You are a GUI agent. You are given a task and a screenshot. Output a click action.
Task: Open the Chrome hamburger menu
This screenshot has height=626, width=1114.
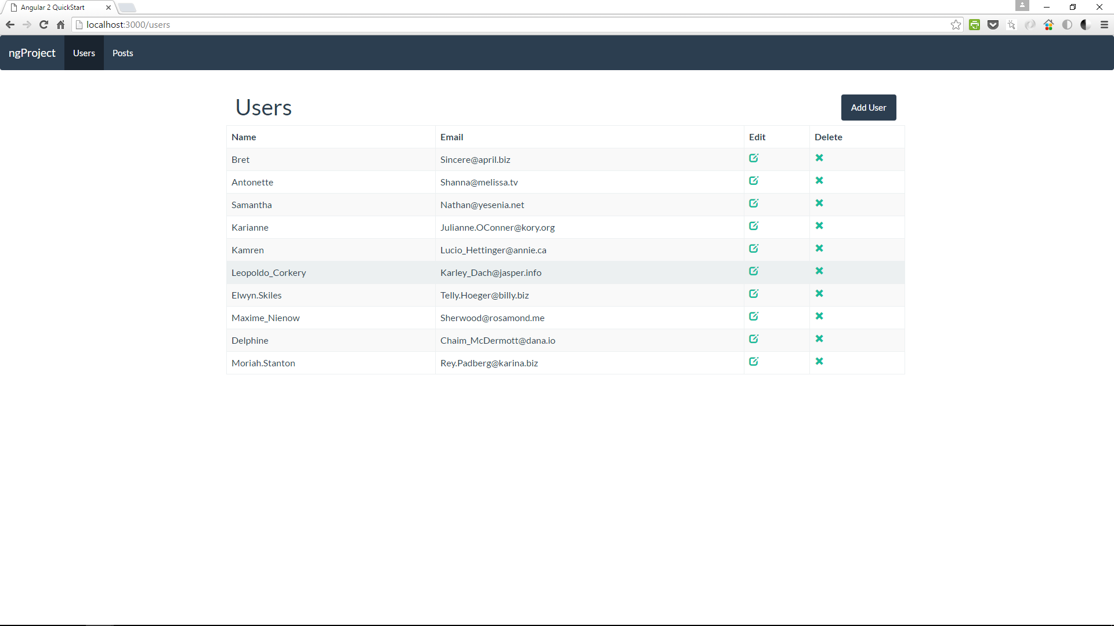(1104, 24)
